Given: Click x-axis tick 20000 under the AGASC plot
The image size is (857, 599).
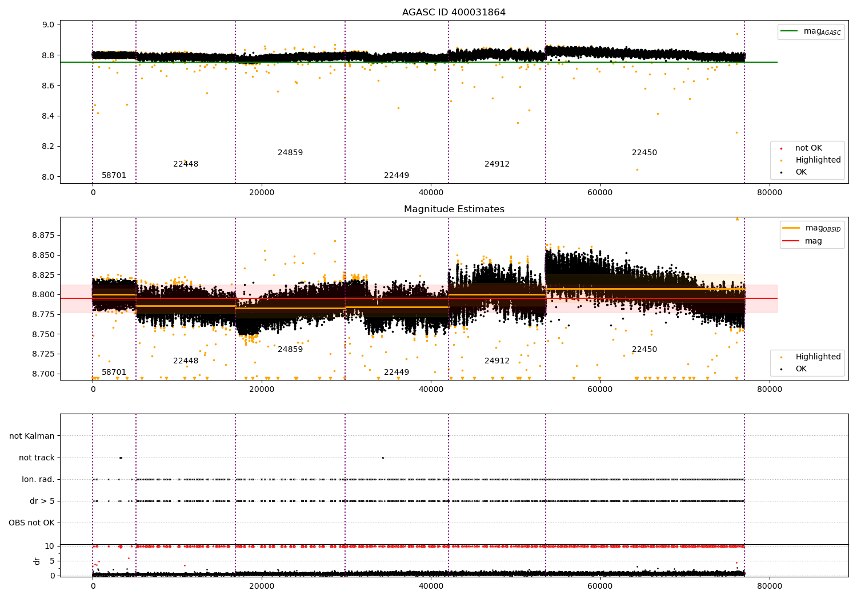Looking at the screenshot, I should [262, 192].
